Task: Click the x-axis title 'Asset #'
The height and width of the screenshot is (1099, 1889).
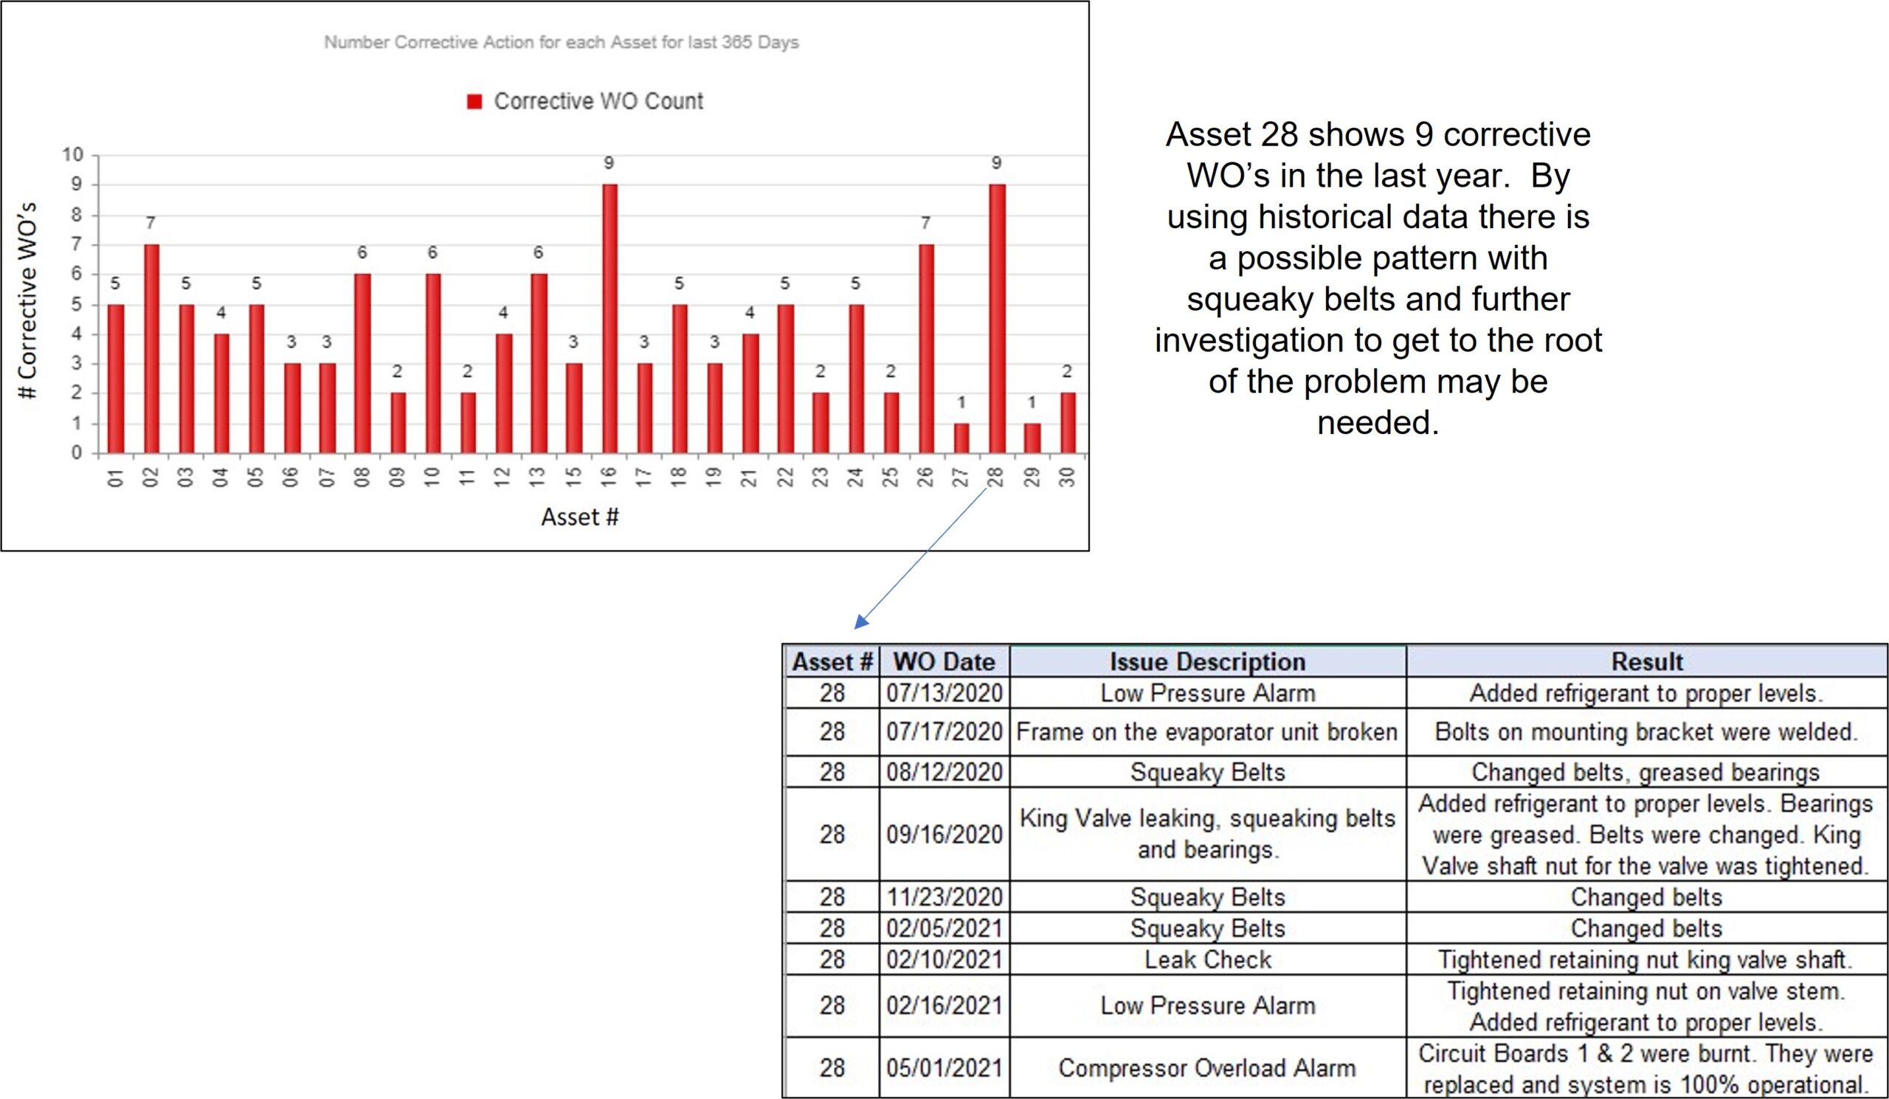Action: pyautogui.click(x=580, y=517)
